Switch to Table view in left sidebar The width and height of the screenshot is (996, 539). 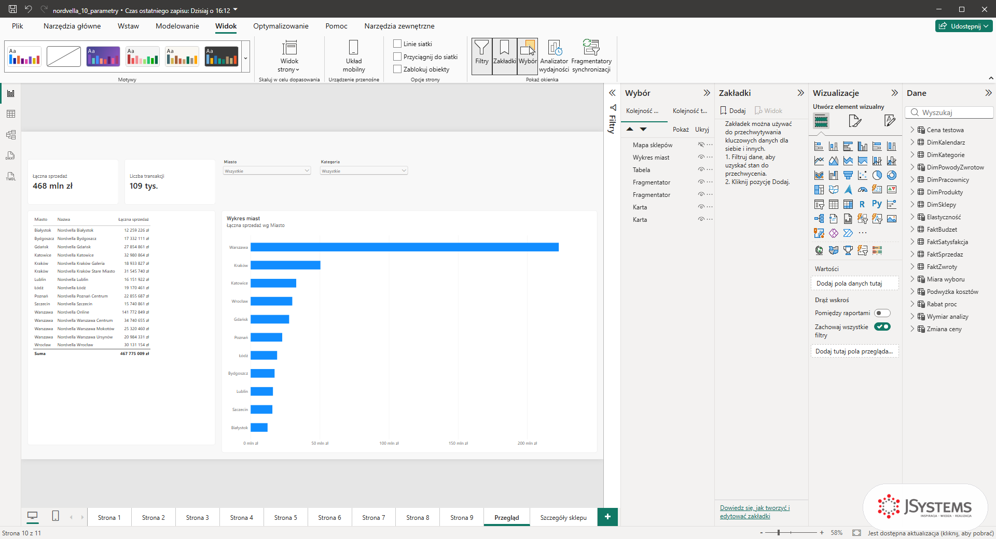[10, 114]
